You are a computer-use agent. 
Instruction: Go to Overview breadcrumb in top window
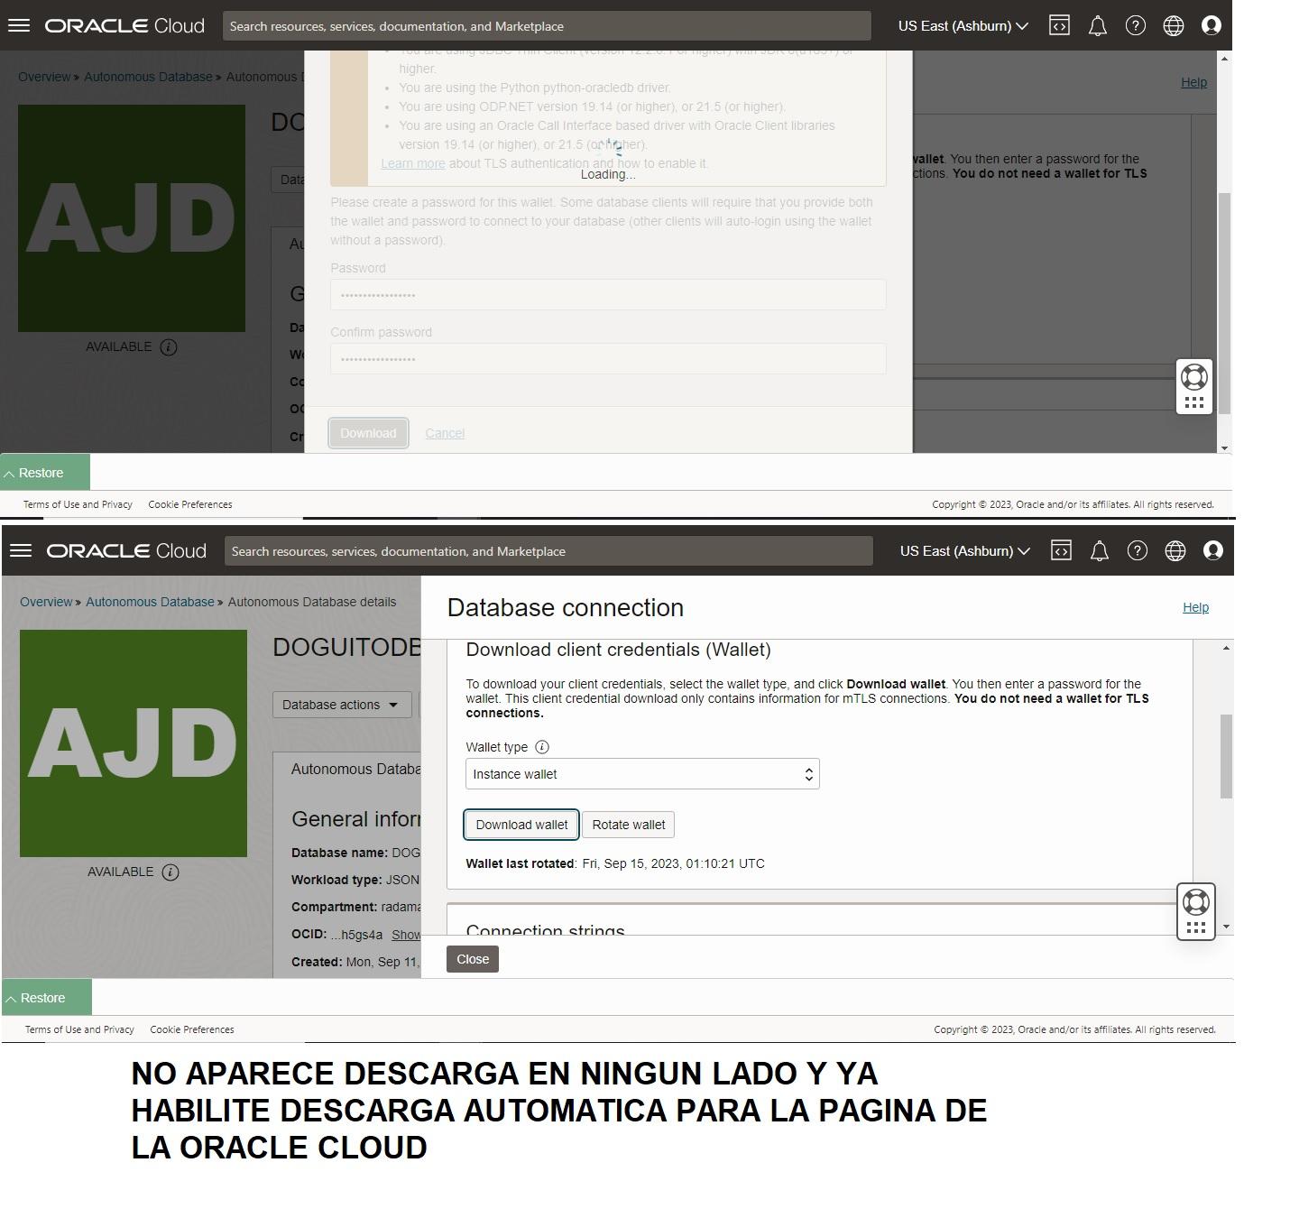tap(44, 77)
